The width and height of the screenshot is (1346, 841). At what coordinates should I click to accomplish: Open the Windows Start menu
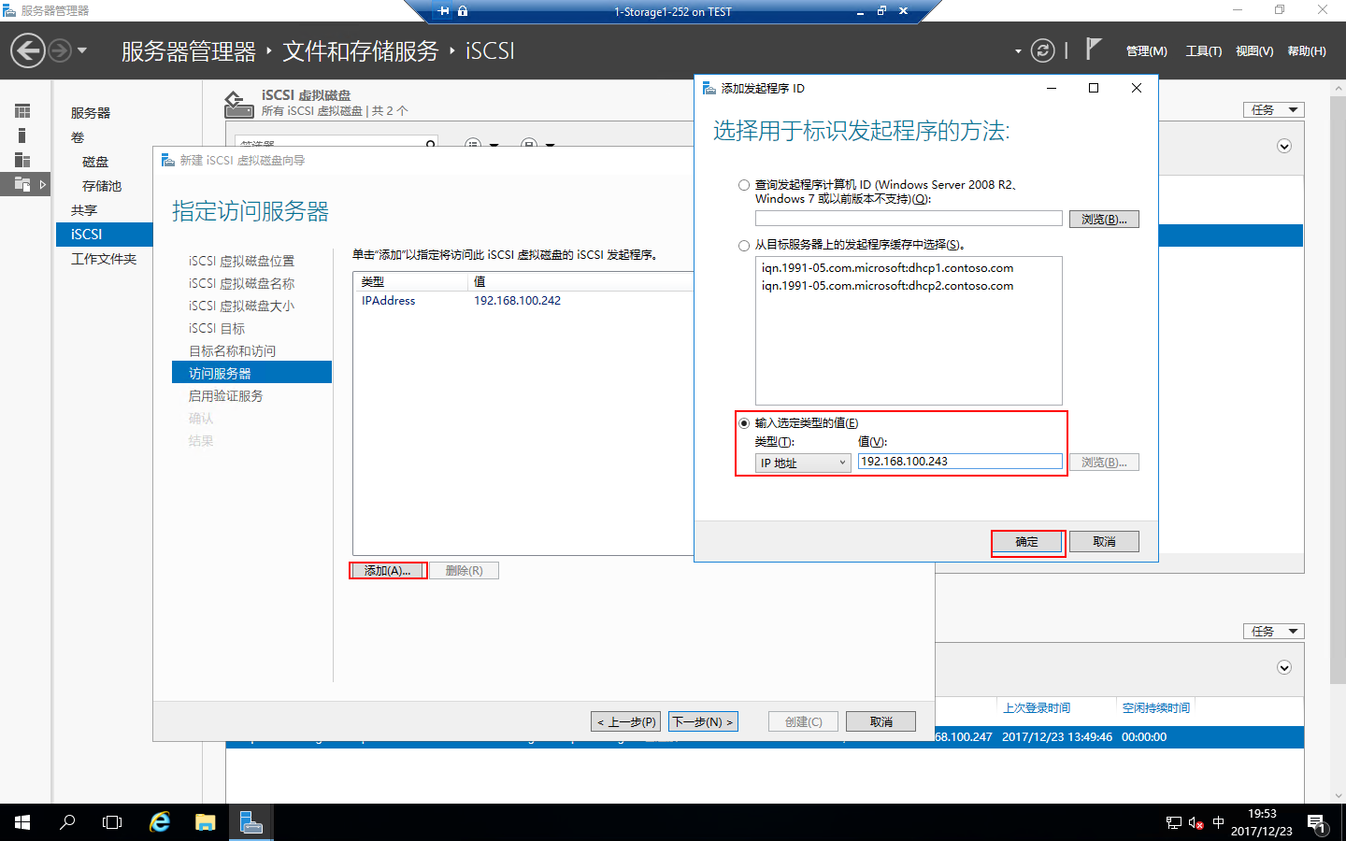pos(22,822)
